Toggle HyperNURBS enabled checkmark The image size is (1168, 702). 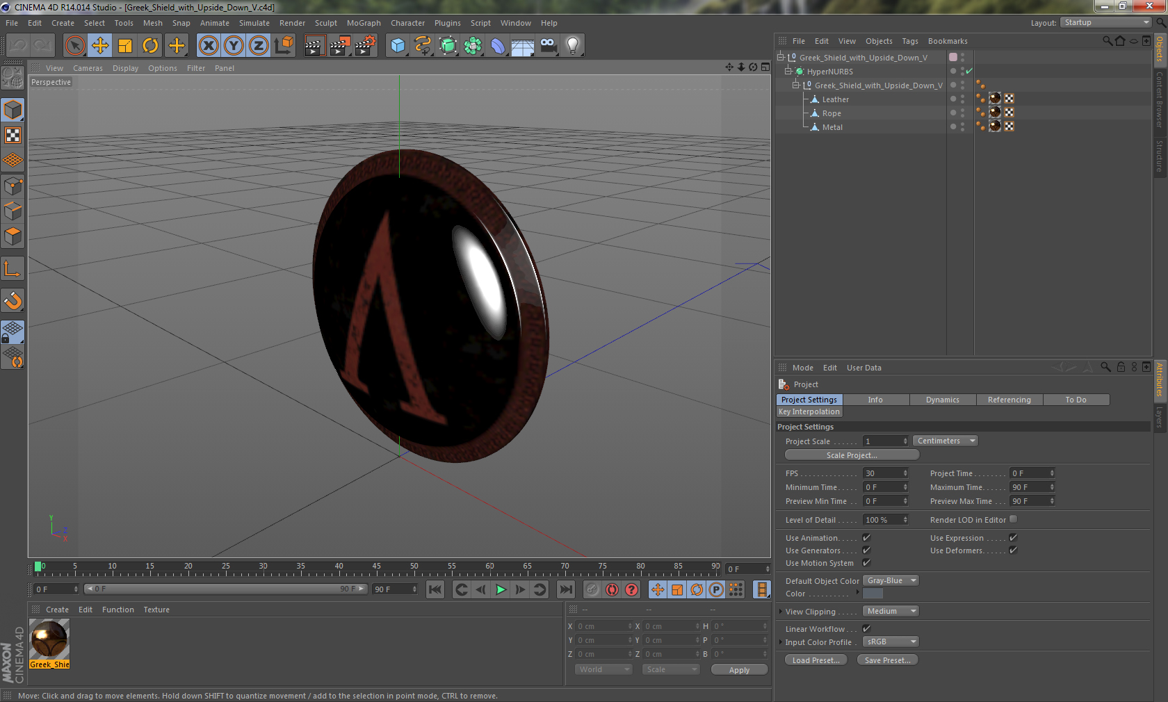969,71
